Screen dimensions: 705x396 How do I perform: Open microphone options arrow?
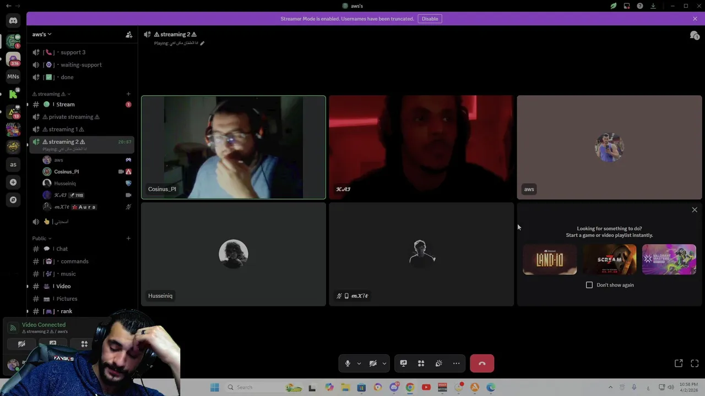click(x=359, y=364)
